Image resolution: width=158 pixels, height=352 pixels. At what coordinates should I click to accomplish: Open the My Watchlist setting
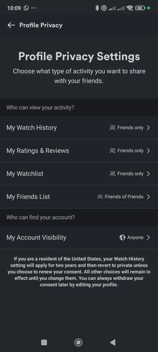point(79,174)
